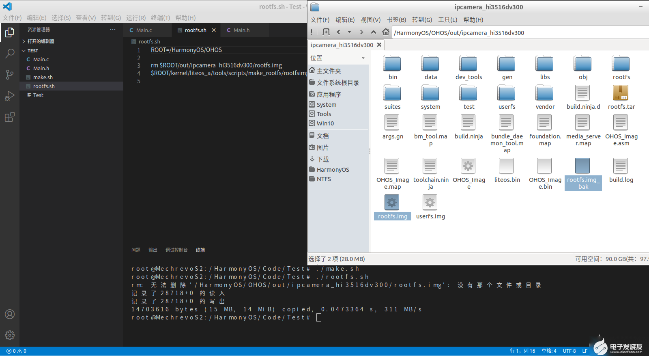Open the Manage gear in VS Code
The height and width of the screenshot is (356, 649).
[10, 335]
